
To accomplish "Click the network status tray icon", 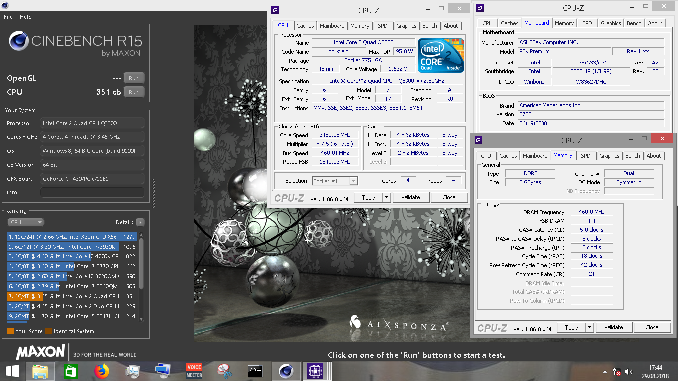I will (617, 371).
